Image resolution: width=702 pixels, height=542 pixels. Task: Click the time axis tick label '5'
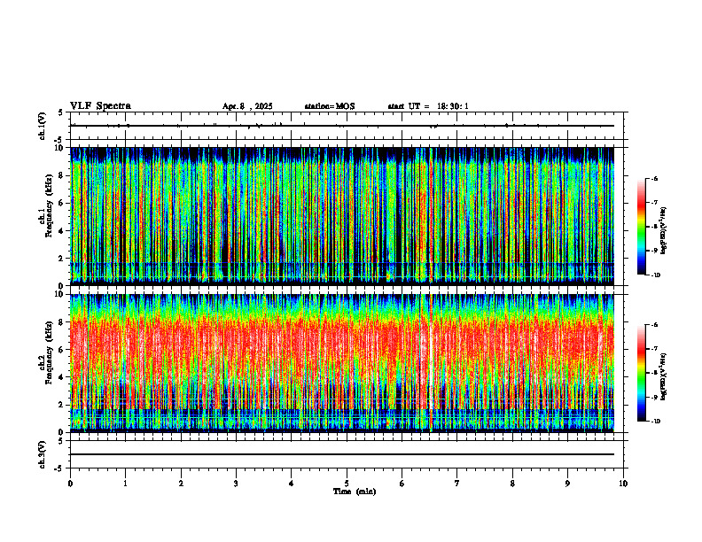click(347, 484)
